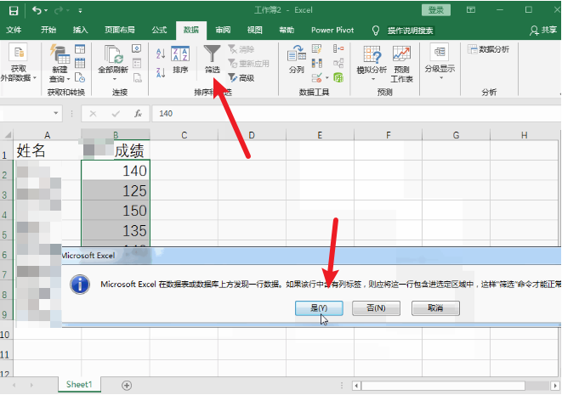The width and height of the screenshot is (562, 395).
Task: Switch to the 开始 tab
Action: pos(48,30)
